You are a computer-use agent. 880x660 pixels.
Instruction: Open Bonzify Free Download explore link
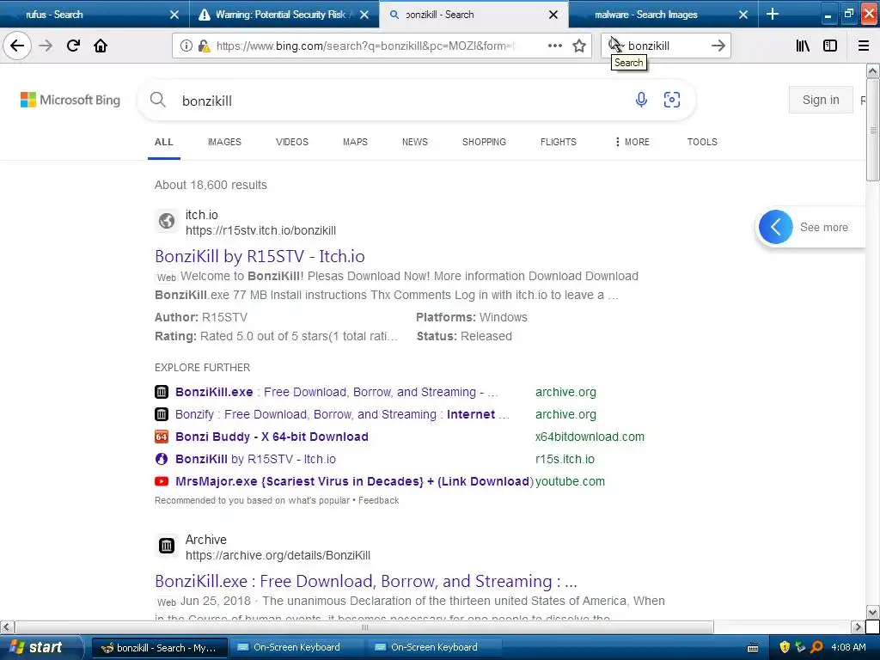pyautogui.click(x=342, y=414)
